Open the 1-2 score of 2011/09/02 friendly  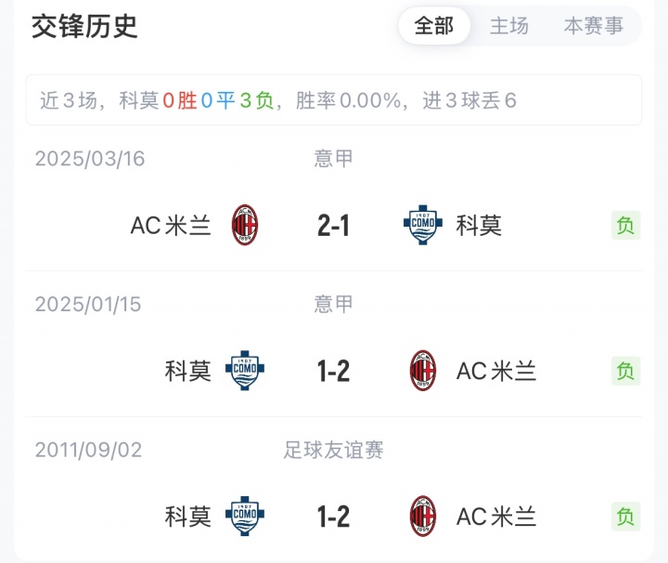click(333, 517)
